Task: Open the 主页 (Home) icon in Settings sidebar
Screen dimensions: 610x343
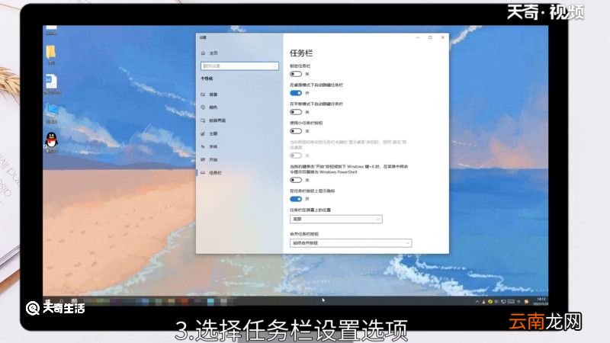Action: pyautogui.click(x=203, y=53)
